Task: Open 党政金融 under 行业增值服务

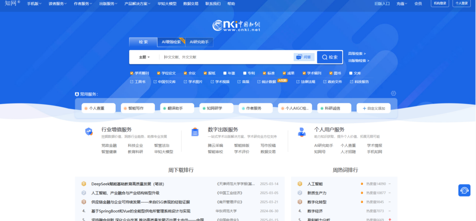Action: [x=109, y=145]
